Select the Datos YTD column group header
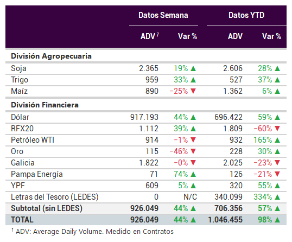 [246, 15]
